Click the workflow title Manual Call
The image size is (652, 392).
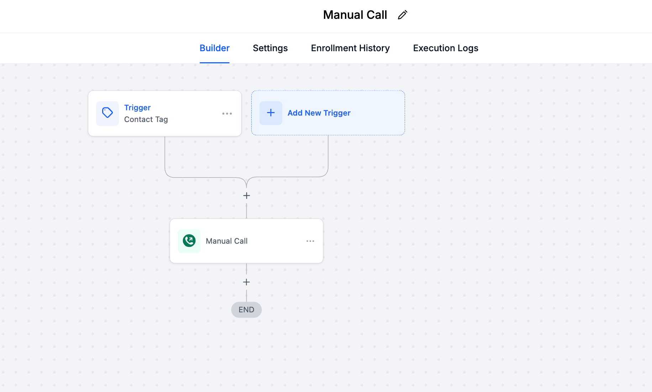click(x=355, y=15)
